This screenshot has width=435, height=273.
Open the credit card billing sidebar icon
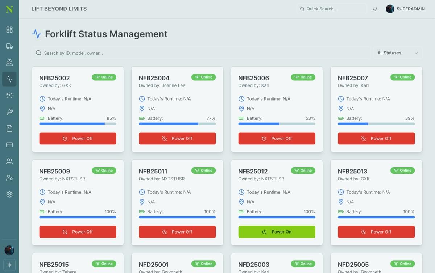coord(9,145)
